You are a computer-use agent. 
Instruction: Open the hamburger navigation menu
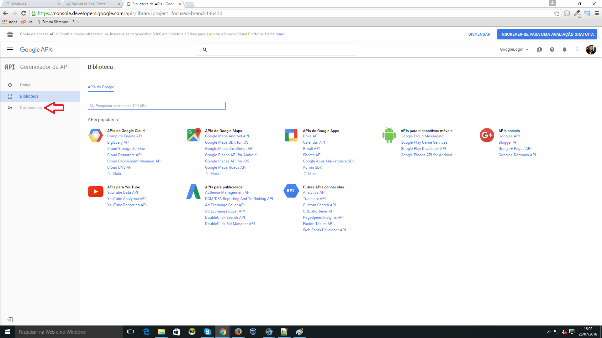point(10,49)
